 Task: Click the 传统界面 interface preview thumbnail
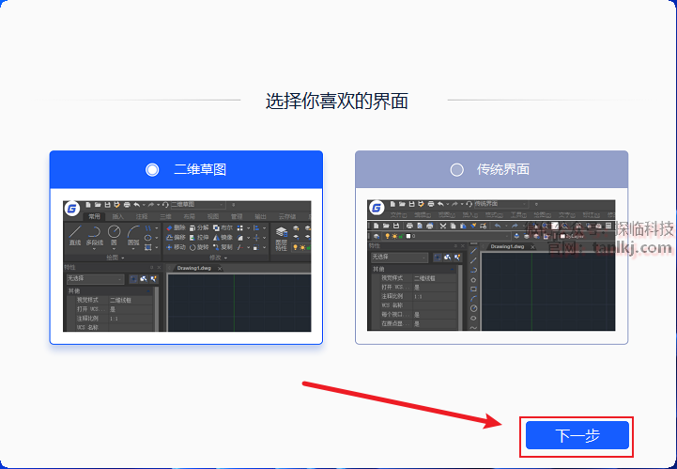pyautogui.click(x=491, y=265)
